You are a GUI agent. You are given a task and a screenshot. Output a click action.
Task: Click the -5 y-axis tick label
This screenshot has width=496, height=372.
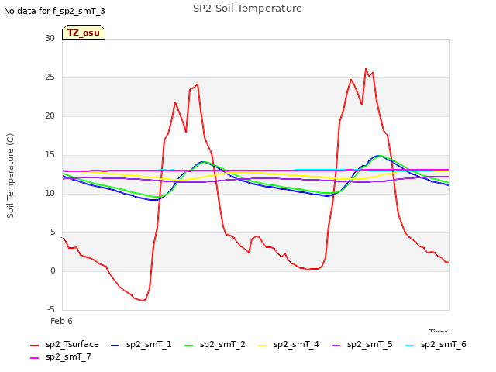tap(51, 310)
